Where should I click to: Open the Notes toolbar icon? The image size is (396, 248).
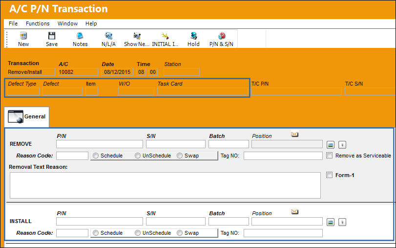tap(80, 36)
